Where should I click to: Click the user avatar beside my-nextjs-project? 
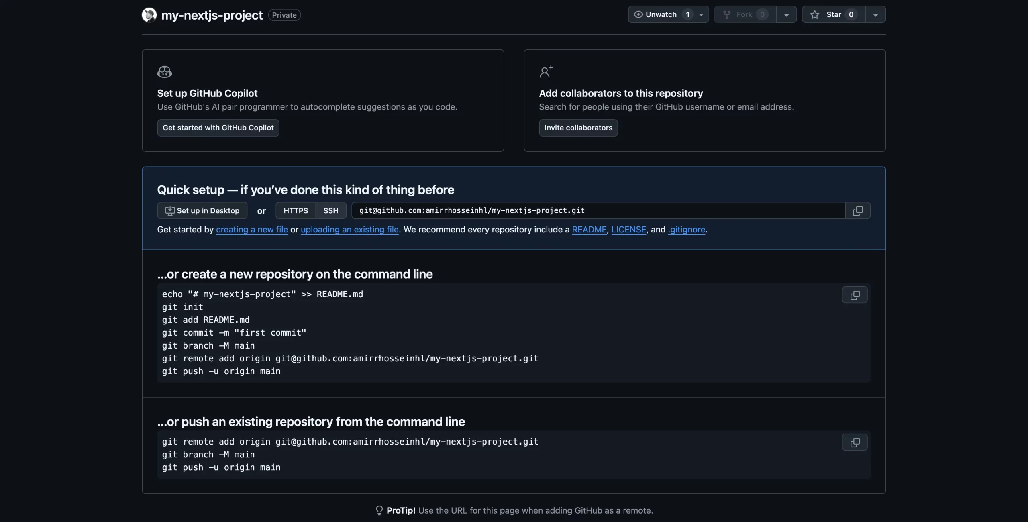tap(149, 15)
